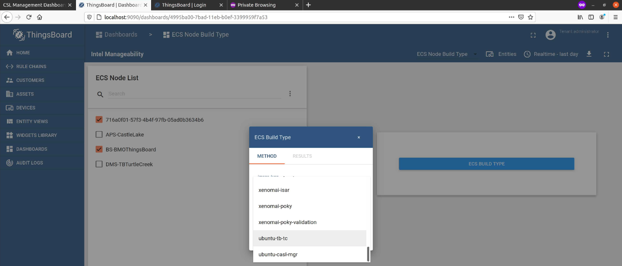Export dashboard with download icon
The height and width of the screenshot is (266, 622).
589,54
